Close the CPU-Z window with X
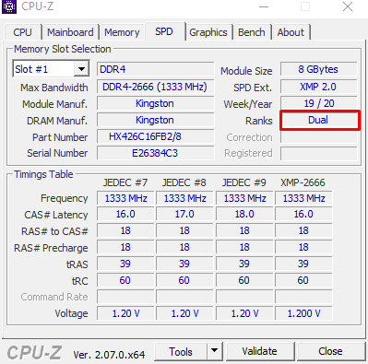The image size is (368, 364). 348,6
